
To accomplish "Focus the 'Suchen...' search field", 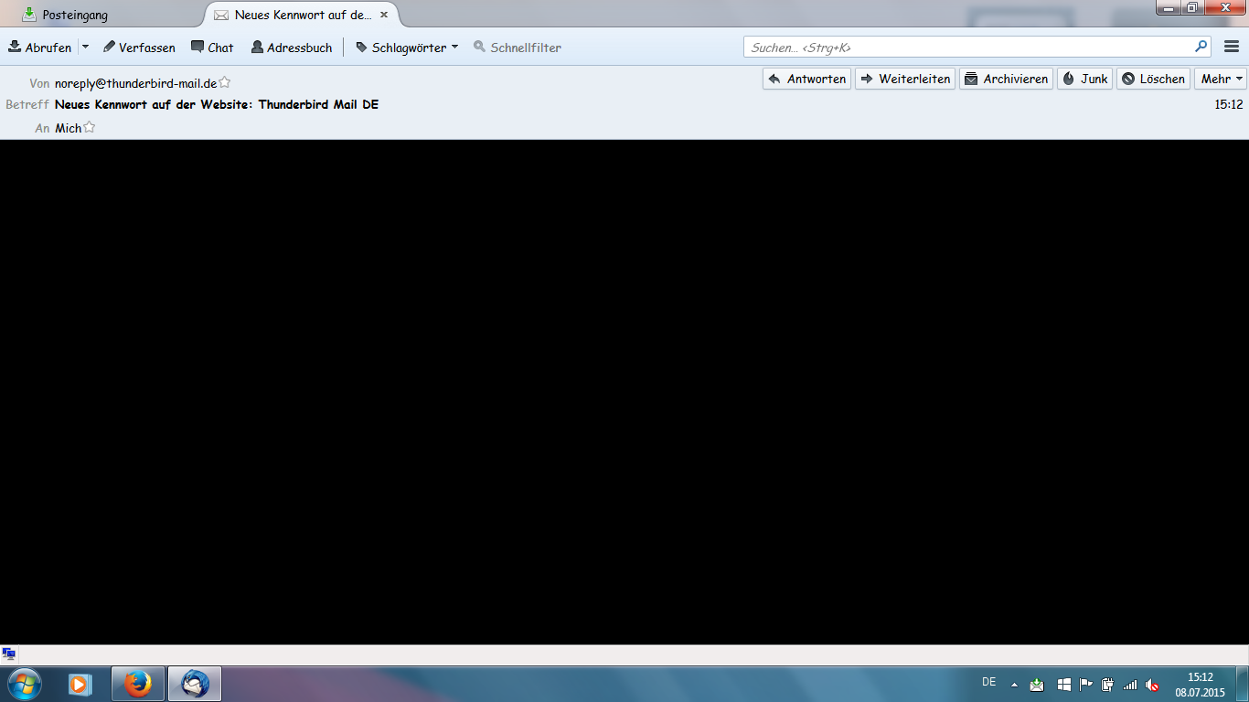I will pos(978,48).
